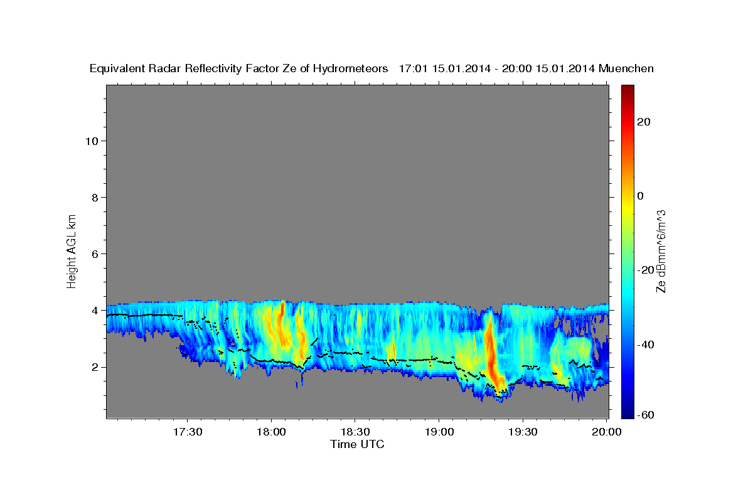The image size is (753, 502).
Task: Click the height axis label '8'
Action: click(x=95, y=197)
